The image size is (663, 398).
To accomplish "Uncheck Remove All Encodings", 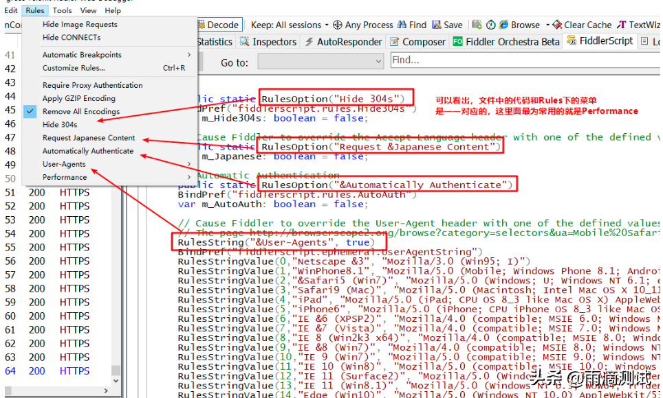I will click(x=81, y=111).
